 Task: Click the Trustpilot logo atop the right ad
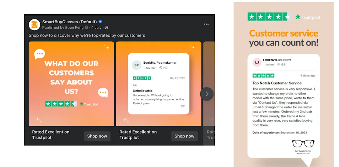coord(308,17)
